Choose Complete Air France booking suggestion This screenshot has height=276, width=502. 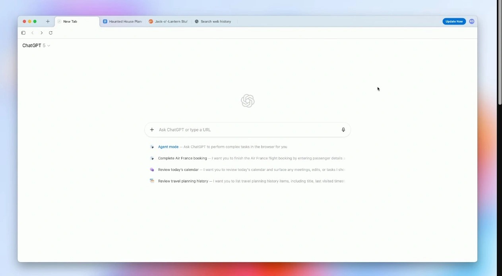182,158
